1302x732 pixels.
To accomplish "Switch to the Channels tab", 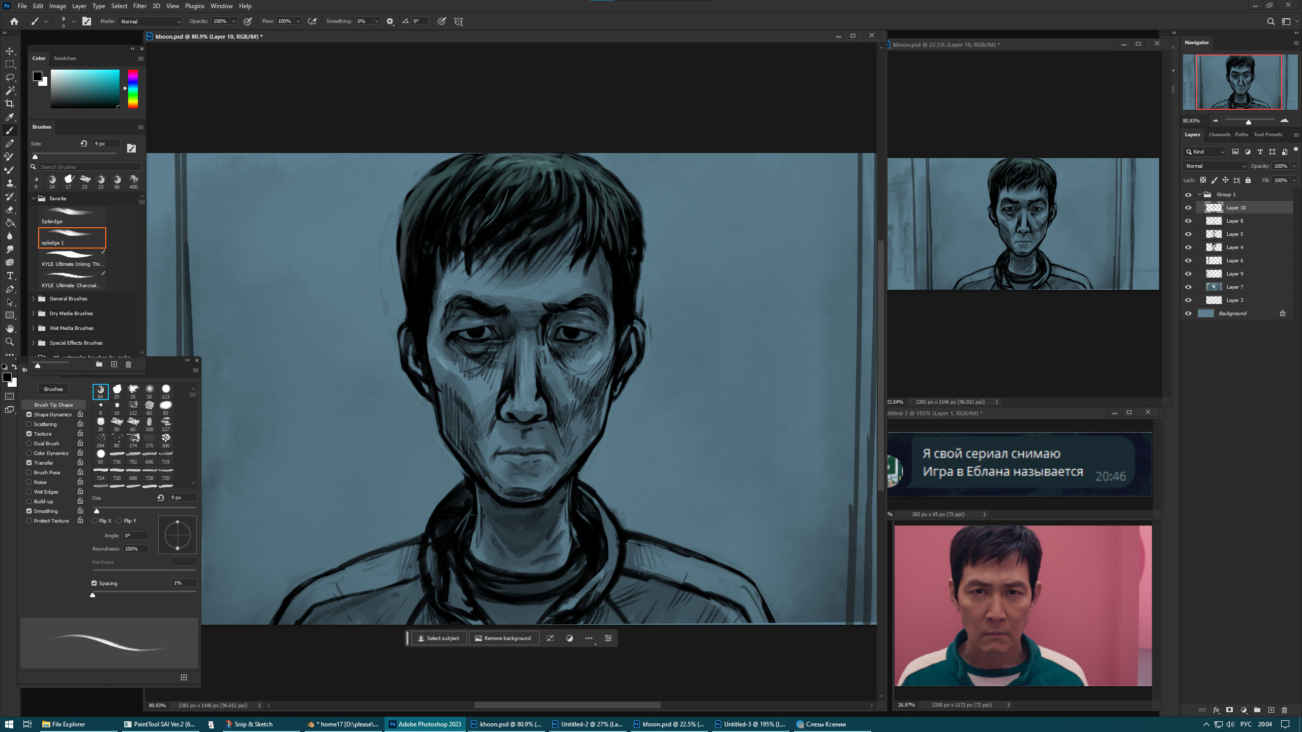I will click(x=1219, y=135).
